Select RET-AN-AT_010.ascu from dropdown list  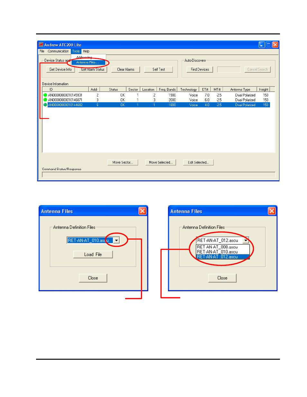tap(223, 252)
